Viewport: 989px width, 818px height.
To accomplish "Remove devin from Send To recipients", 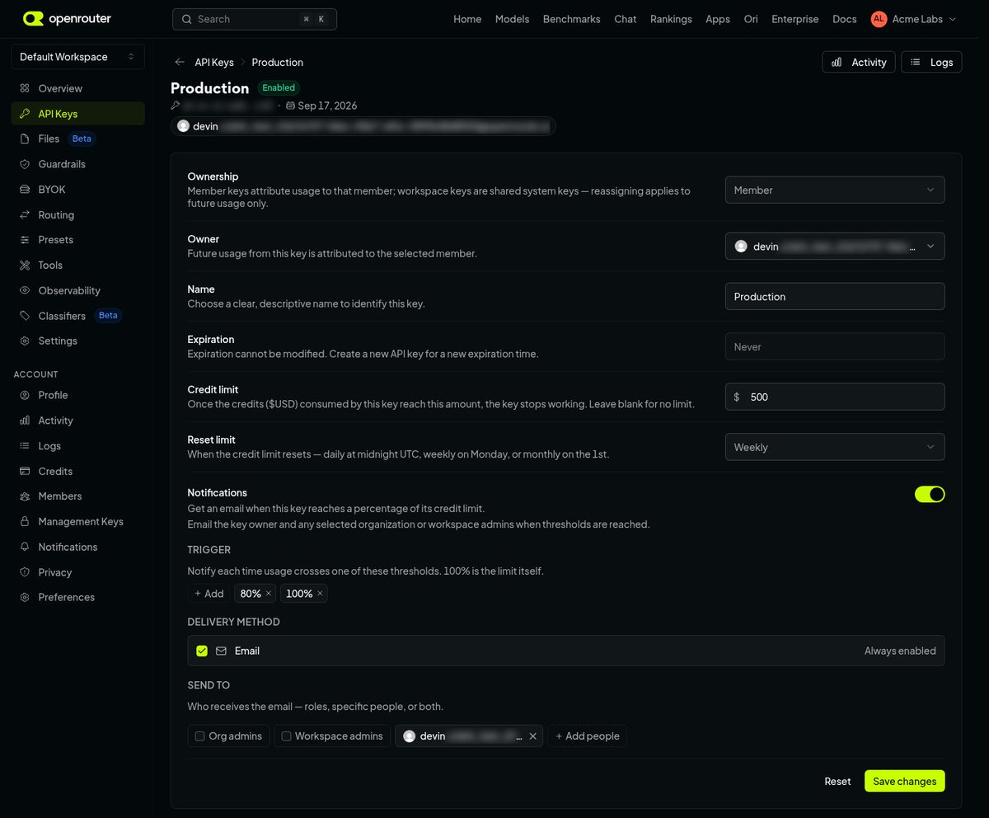I will point(532,736).
